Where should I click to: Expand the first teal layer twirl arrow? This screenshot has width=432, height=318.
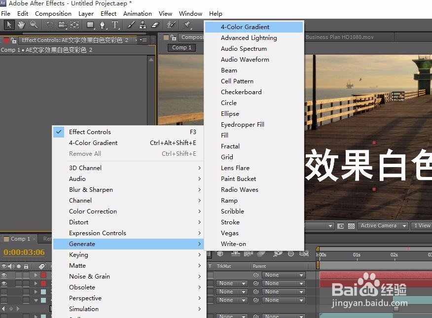tap(36, 291)
